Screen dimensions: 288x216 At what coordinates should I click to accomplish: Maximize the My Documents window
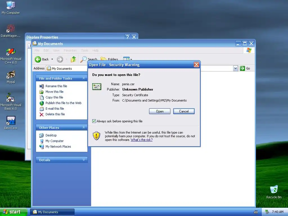tap(245, 44)
